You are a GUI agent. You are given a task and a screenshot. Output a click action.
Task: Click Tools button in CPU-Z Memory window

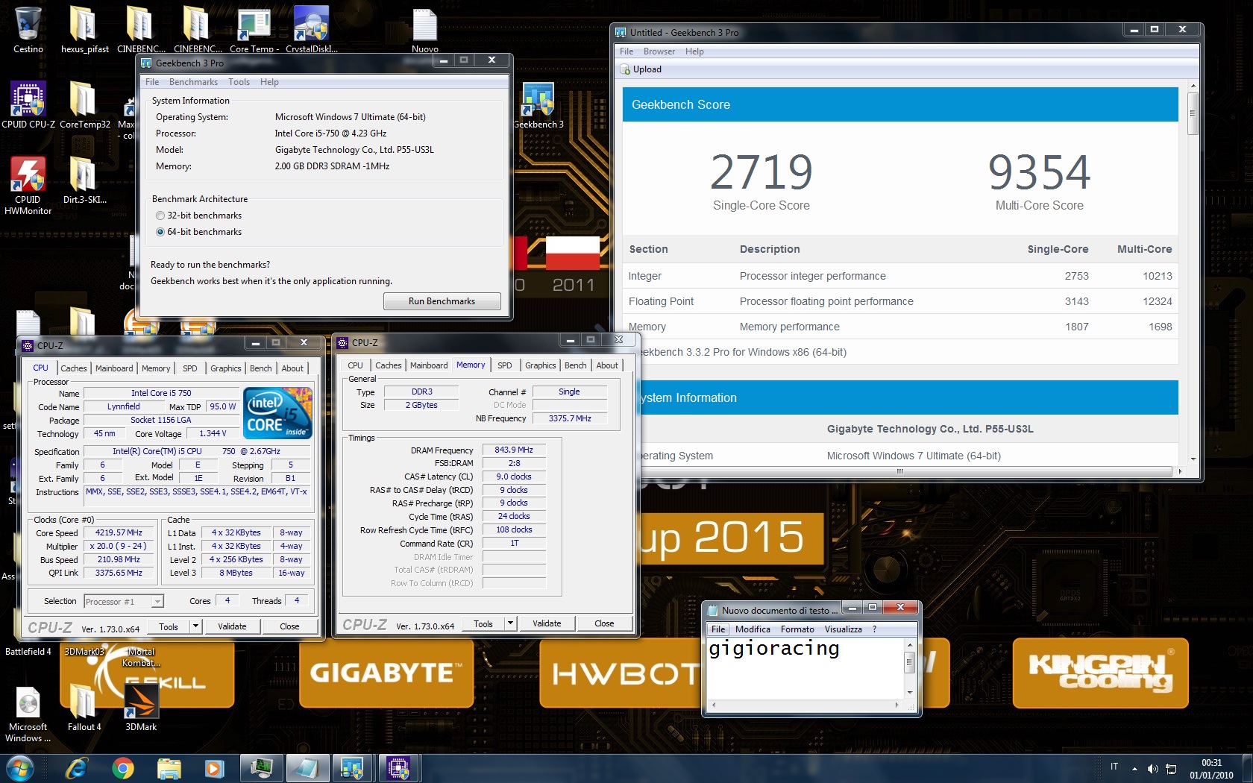coord(483,623)
